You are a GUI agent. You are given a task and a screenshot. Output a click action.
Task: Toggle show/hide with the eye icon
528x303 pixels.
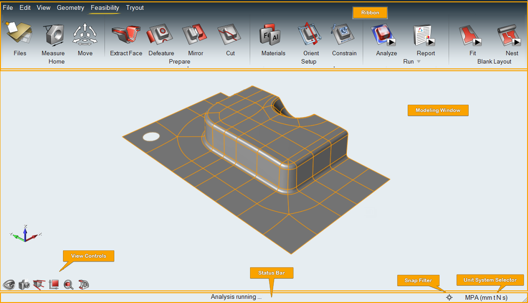[x=9, y=284]
